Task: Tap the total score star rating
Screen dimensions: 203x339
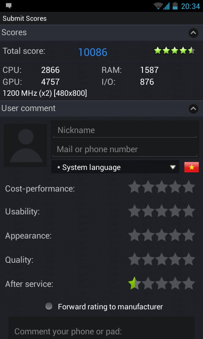Action: (x=175, y=51)
